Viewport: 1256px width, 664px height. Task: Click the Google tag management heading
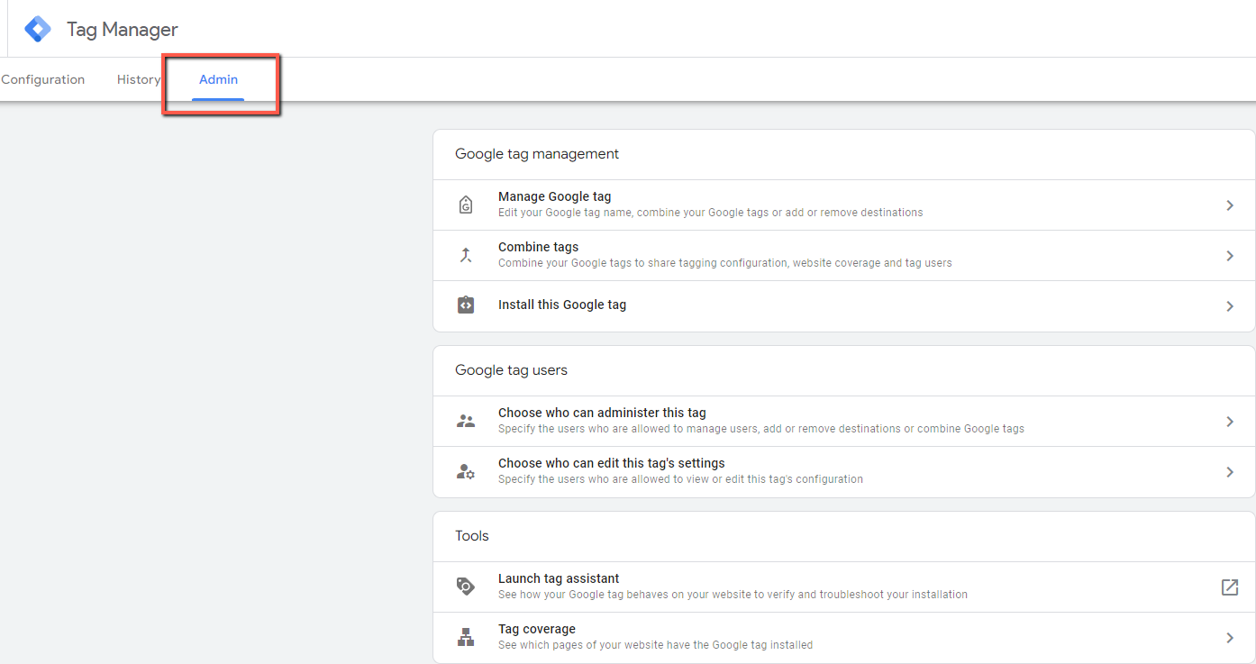click(537, 154)
